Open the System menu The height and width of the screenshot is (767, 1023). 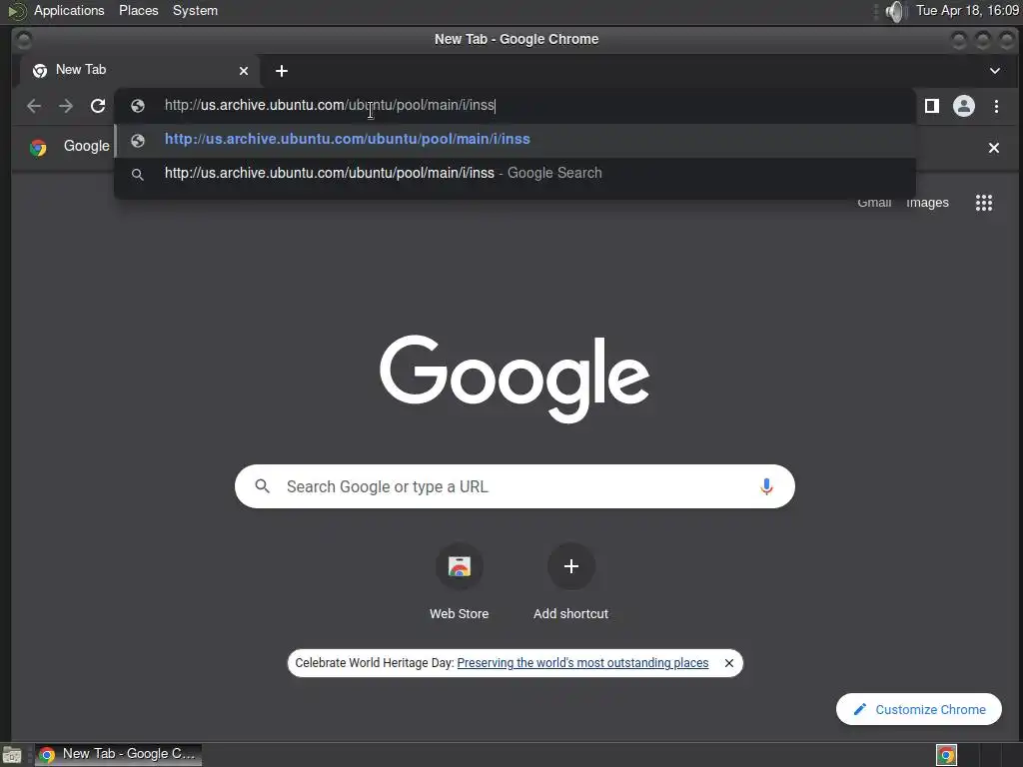coord(195,10)
